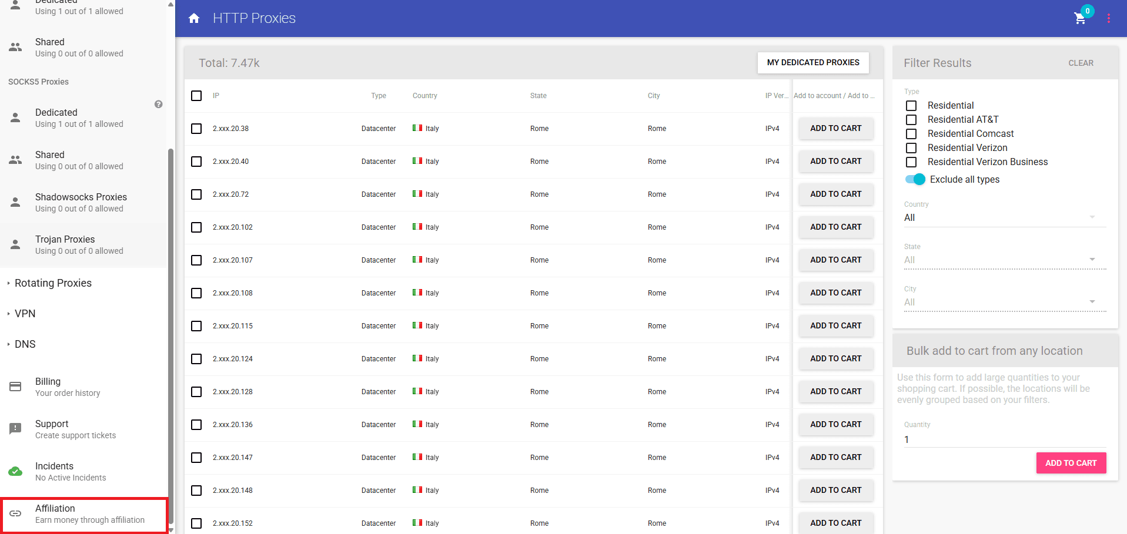Open the three-dot overflow menu in header
Image resolution: width=1127 pixels, height=534 pixels.
point(1109,18)
